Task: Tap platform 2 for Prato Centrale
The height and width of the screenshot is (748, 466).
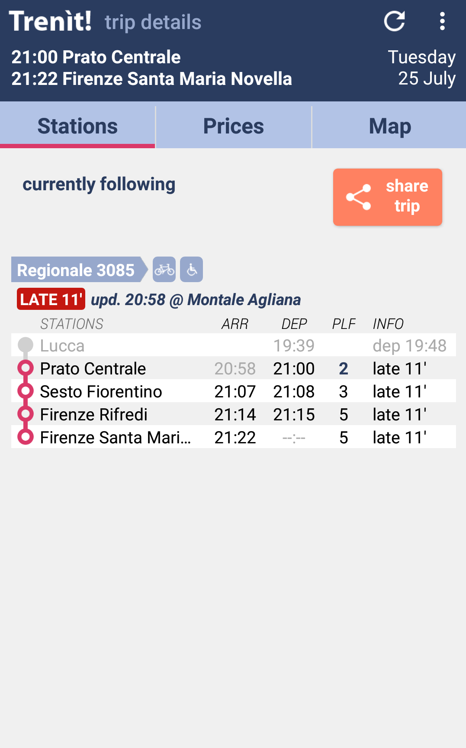Action: pyautogui.click(x=344, y=368)
